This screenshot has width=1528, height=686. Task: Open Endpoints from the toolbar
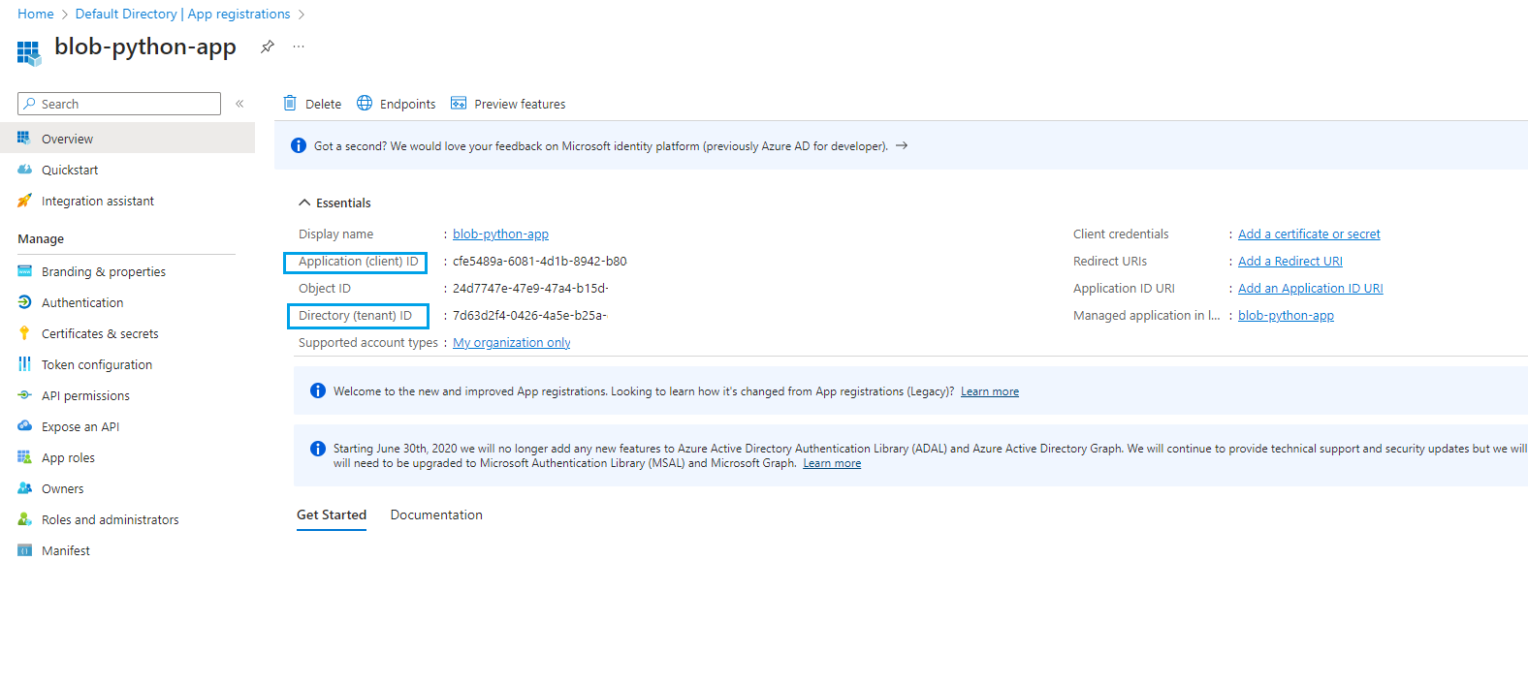(x=397, y=104)
